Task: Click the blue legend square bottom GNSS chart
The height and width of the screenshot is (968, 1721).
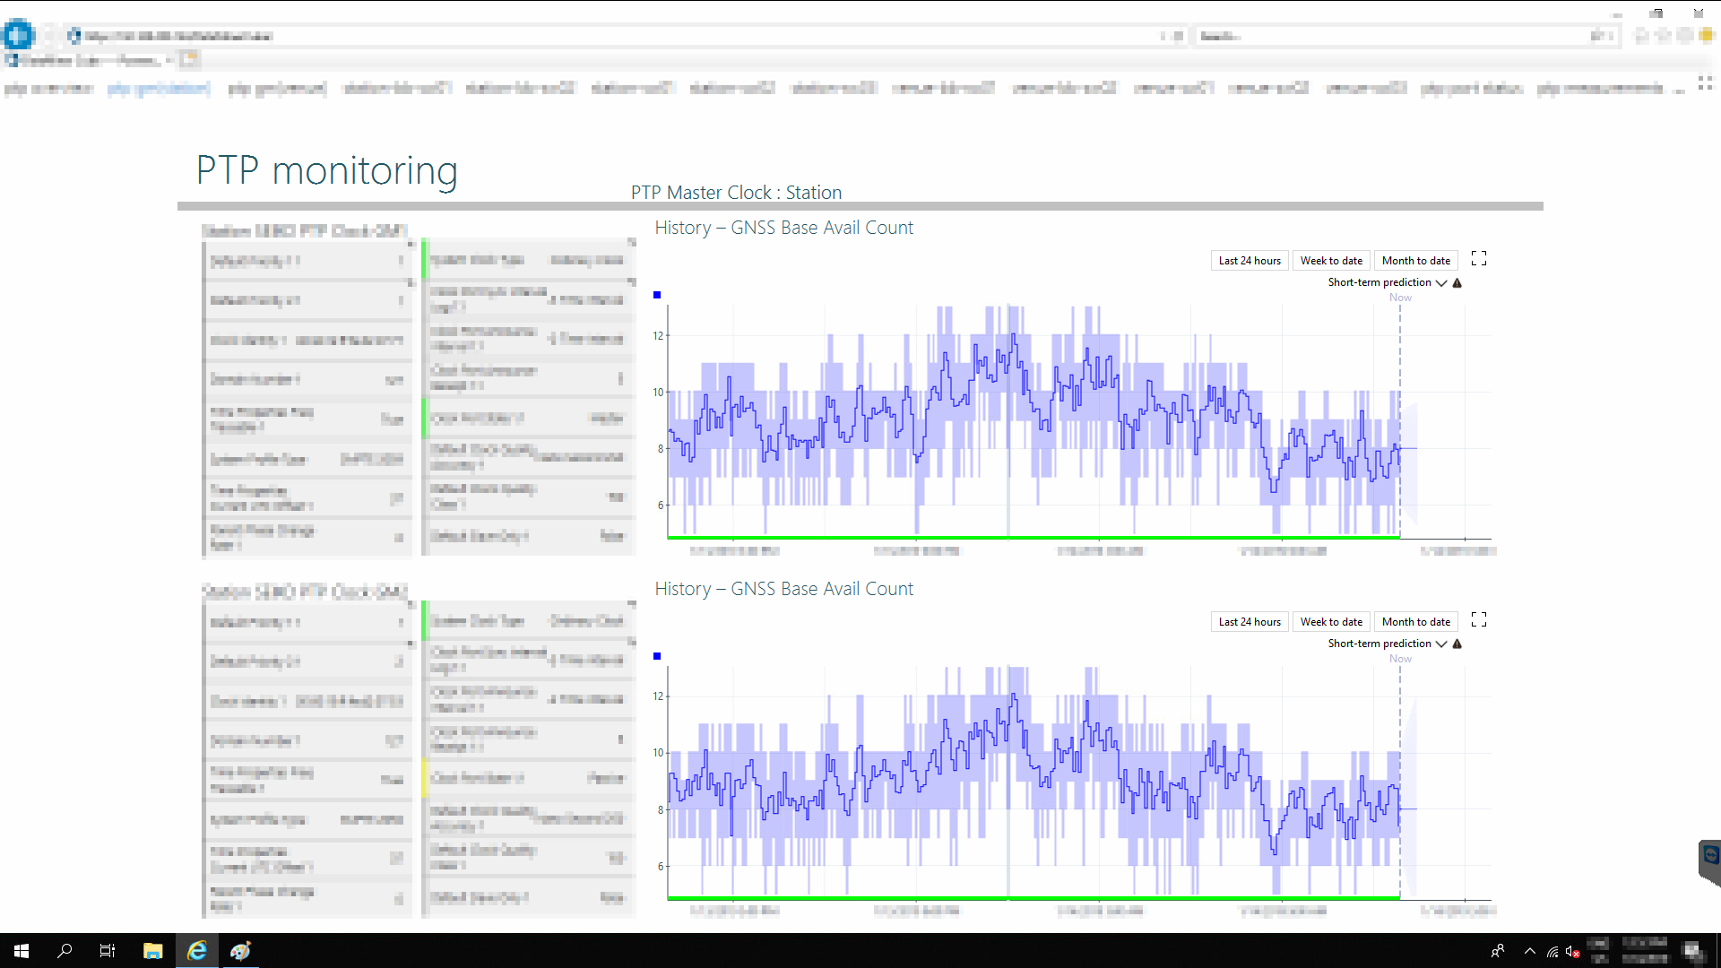Action: [657, 656]
